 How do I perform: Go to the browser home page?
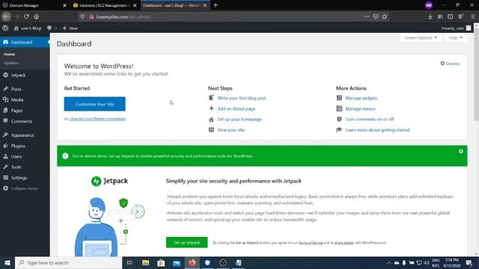pos(37,16)
